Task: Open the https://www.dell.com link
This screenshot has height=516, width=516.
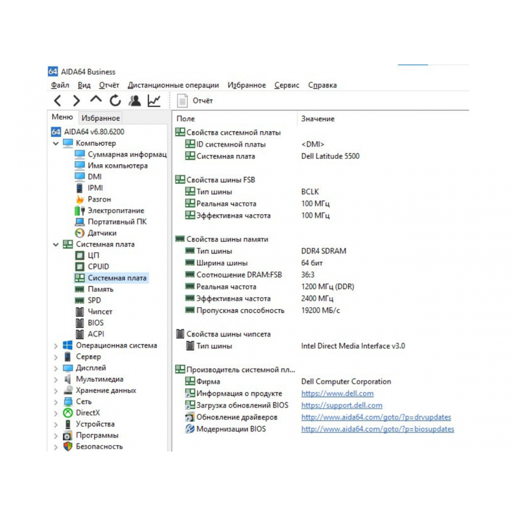Action: tap(337, 394)
